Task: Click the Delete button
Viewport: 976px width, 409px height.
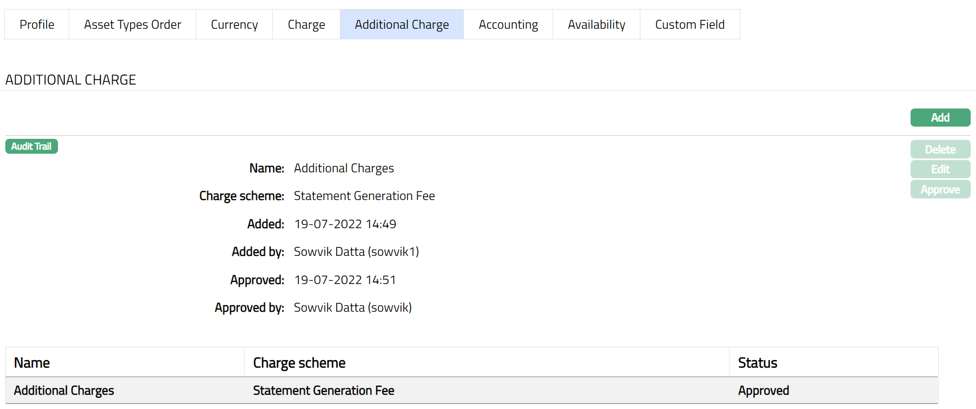Action: click(940, 149)
